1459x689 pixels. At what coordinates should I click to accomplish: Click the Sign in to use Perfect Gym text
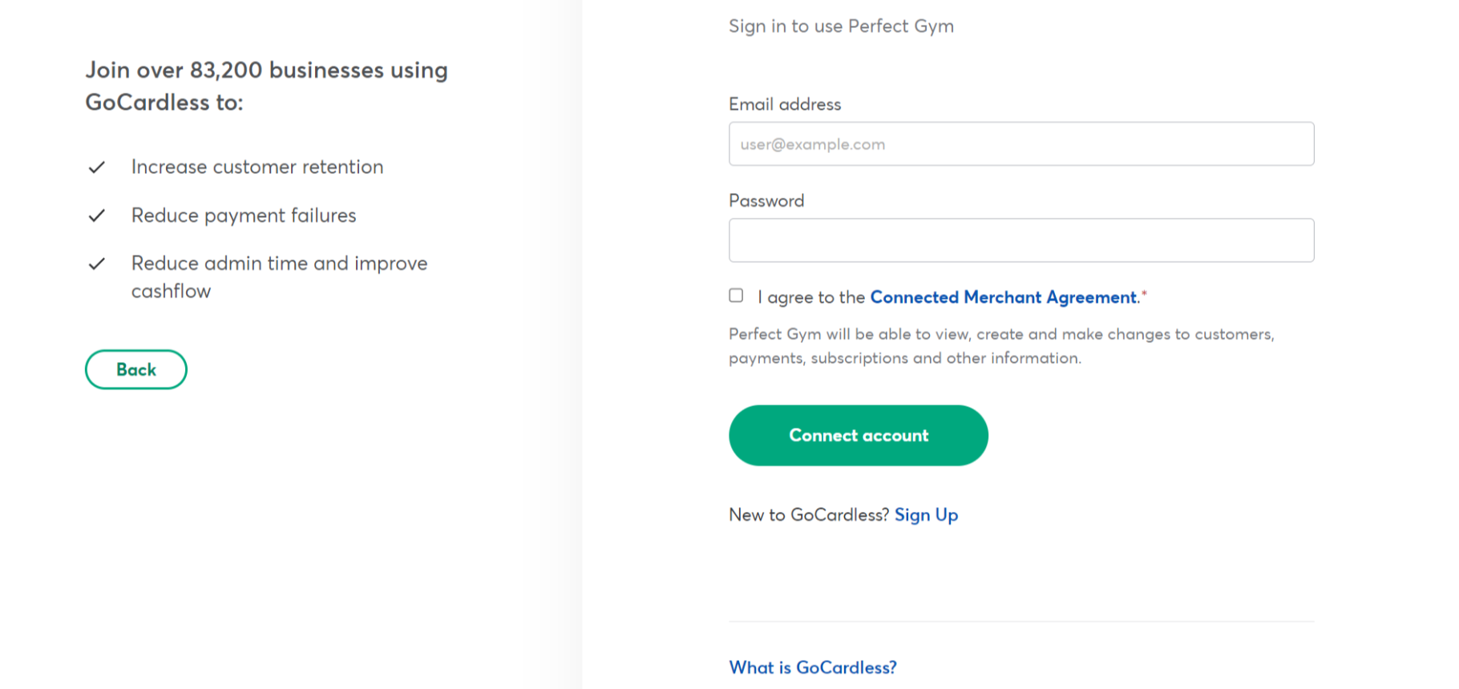coord(841,26)
